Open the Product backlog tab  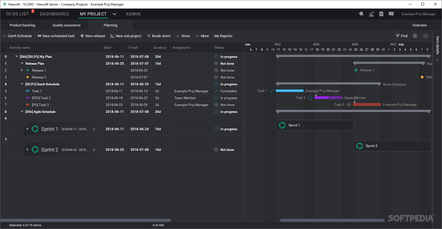22,25
